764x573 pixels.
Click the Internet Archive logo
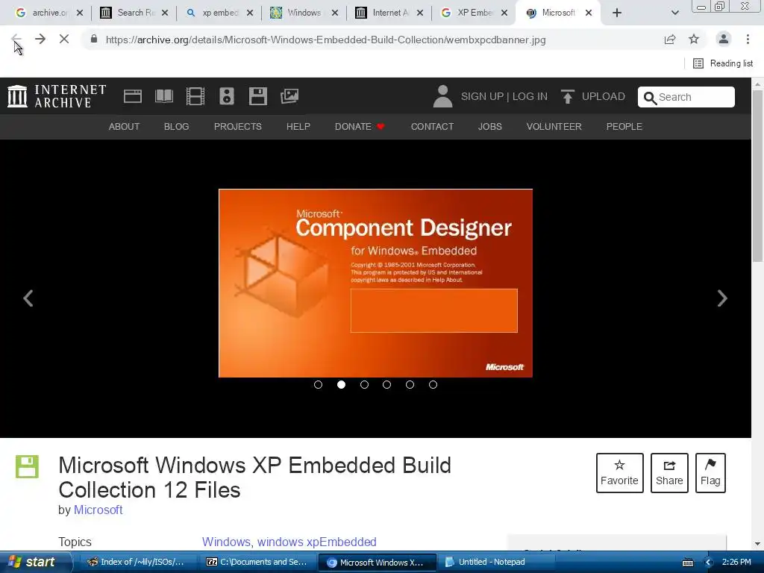[57, 96]
